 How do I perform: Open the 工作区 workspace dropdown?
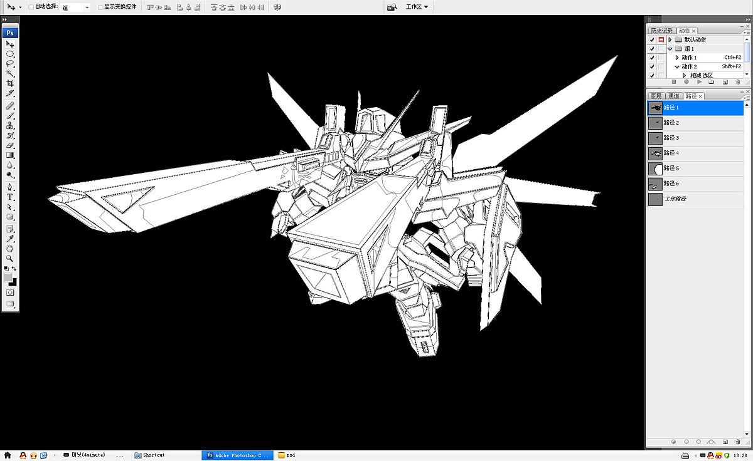tap(417, 7)
